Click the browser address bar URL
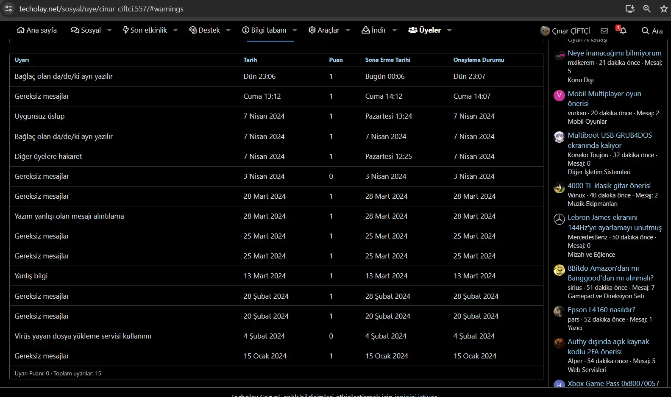Viewport: 671px width, 397px height. coord(101,8)
